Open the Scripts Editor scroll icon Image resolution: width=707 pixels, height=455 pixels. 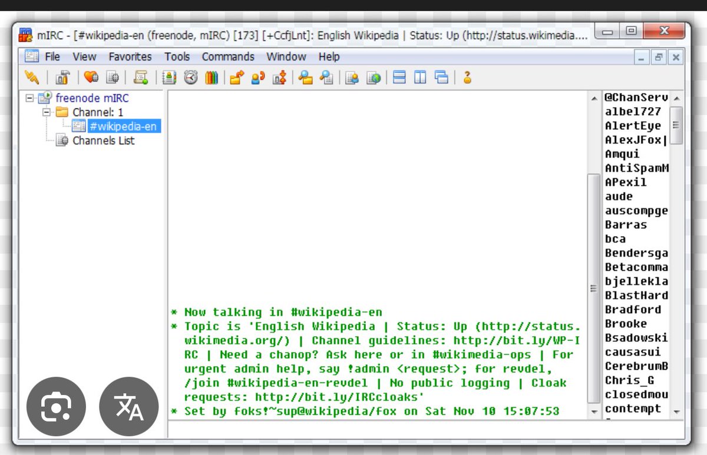[x=141, y=78]
